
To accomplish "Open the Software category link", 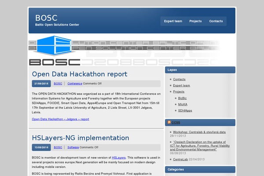I will click(73, 147).
